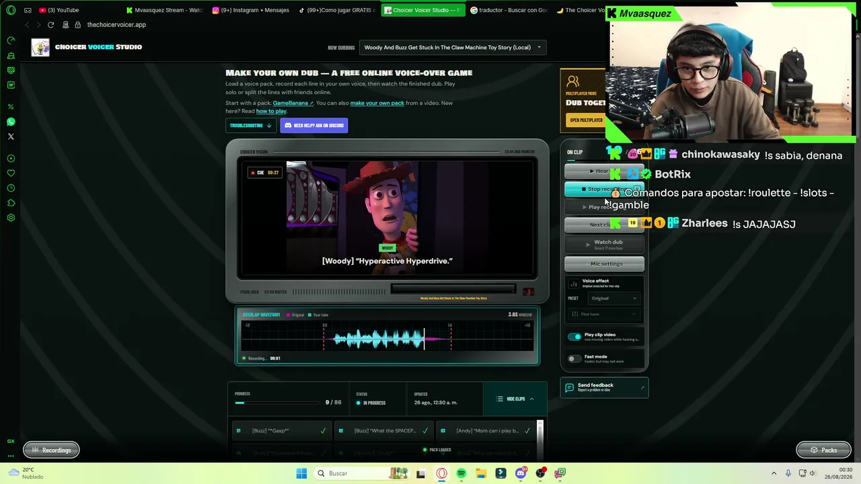Click the taskbar microphone tray icon
The height and width of the screenshot is (484, 861).
click(788, 473)
